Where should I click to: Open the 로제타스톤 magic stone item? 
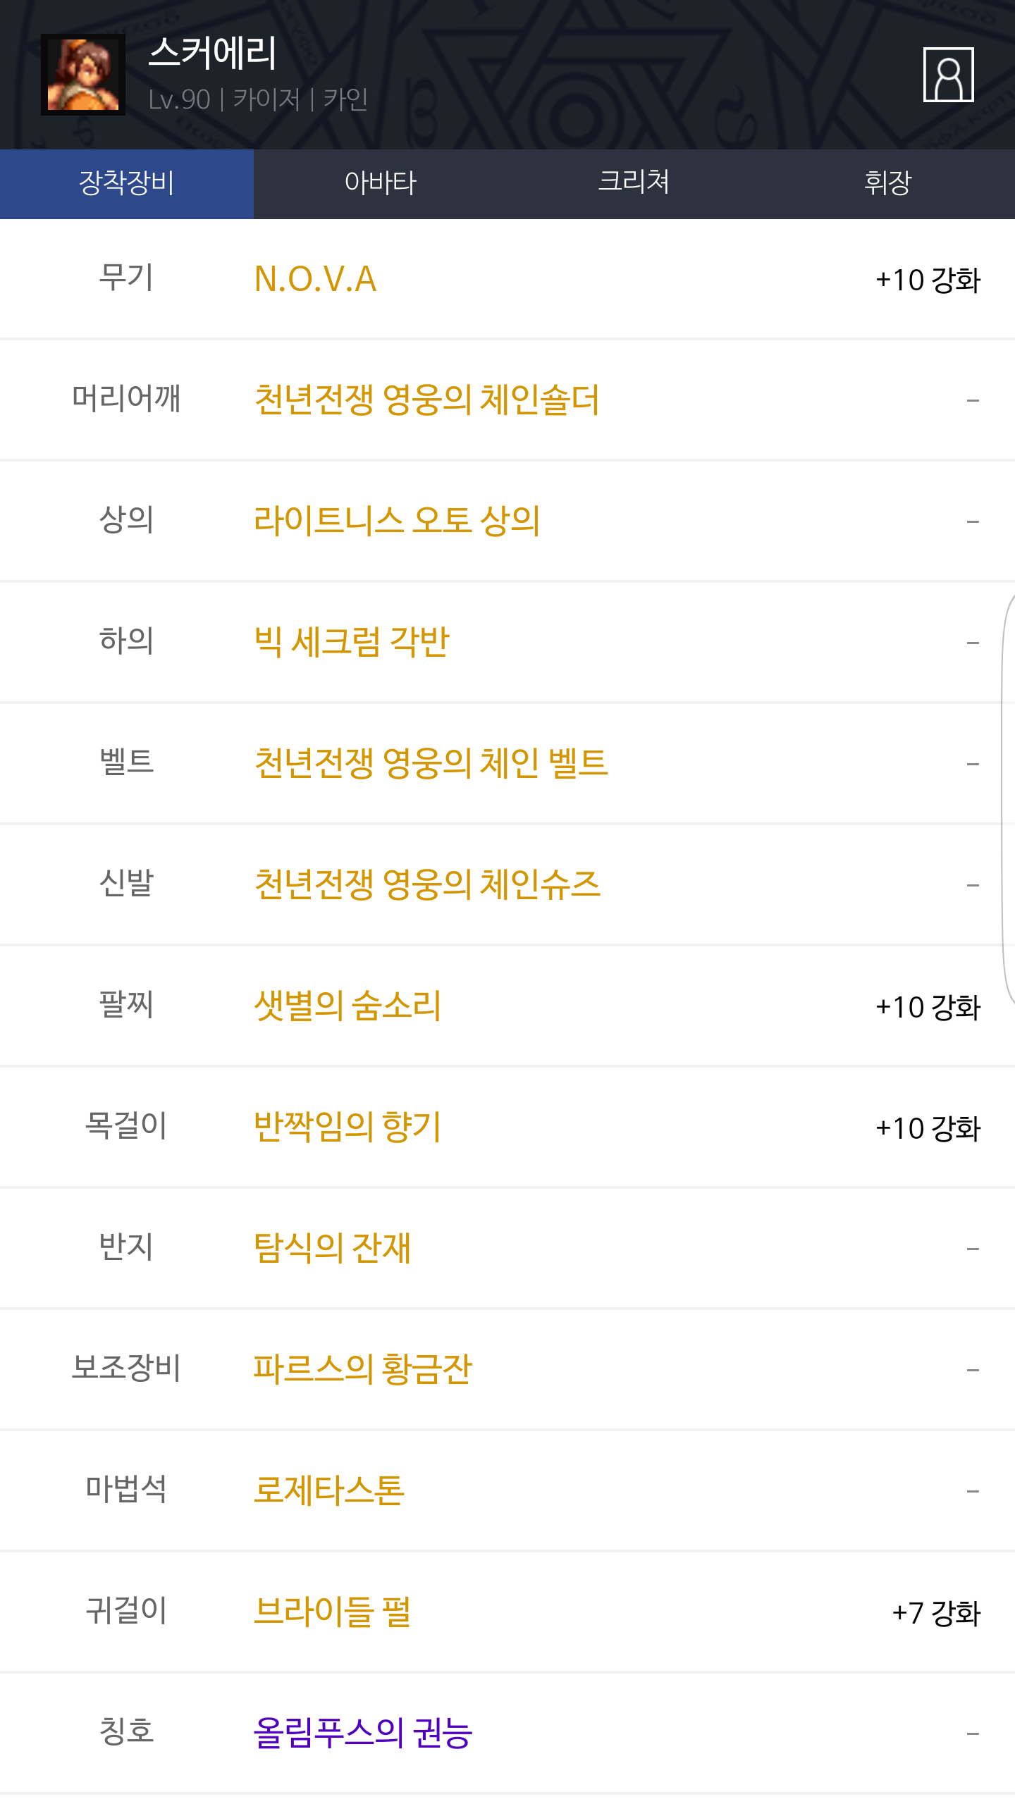(x=329, y=1490)
